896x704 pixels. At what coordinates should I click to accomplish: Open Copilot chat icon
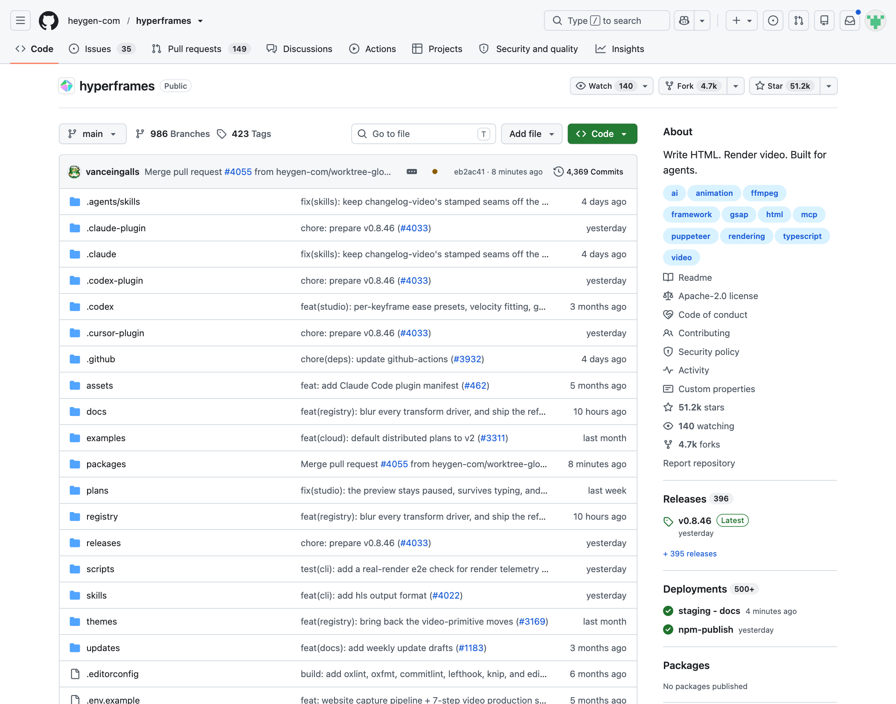pos(684,20)
